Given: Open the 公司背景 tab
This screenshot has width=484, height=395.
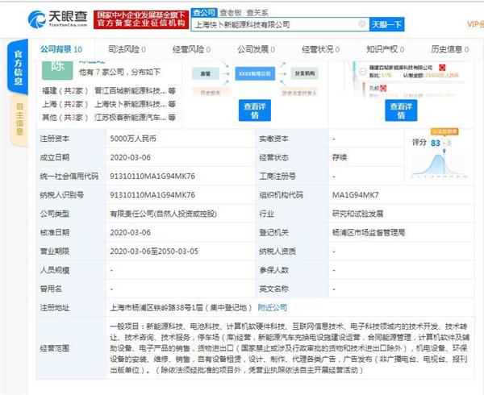Looking at the screenshot, I should pos(61,49).
